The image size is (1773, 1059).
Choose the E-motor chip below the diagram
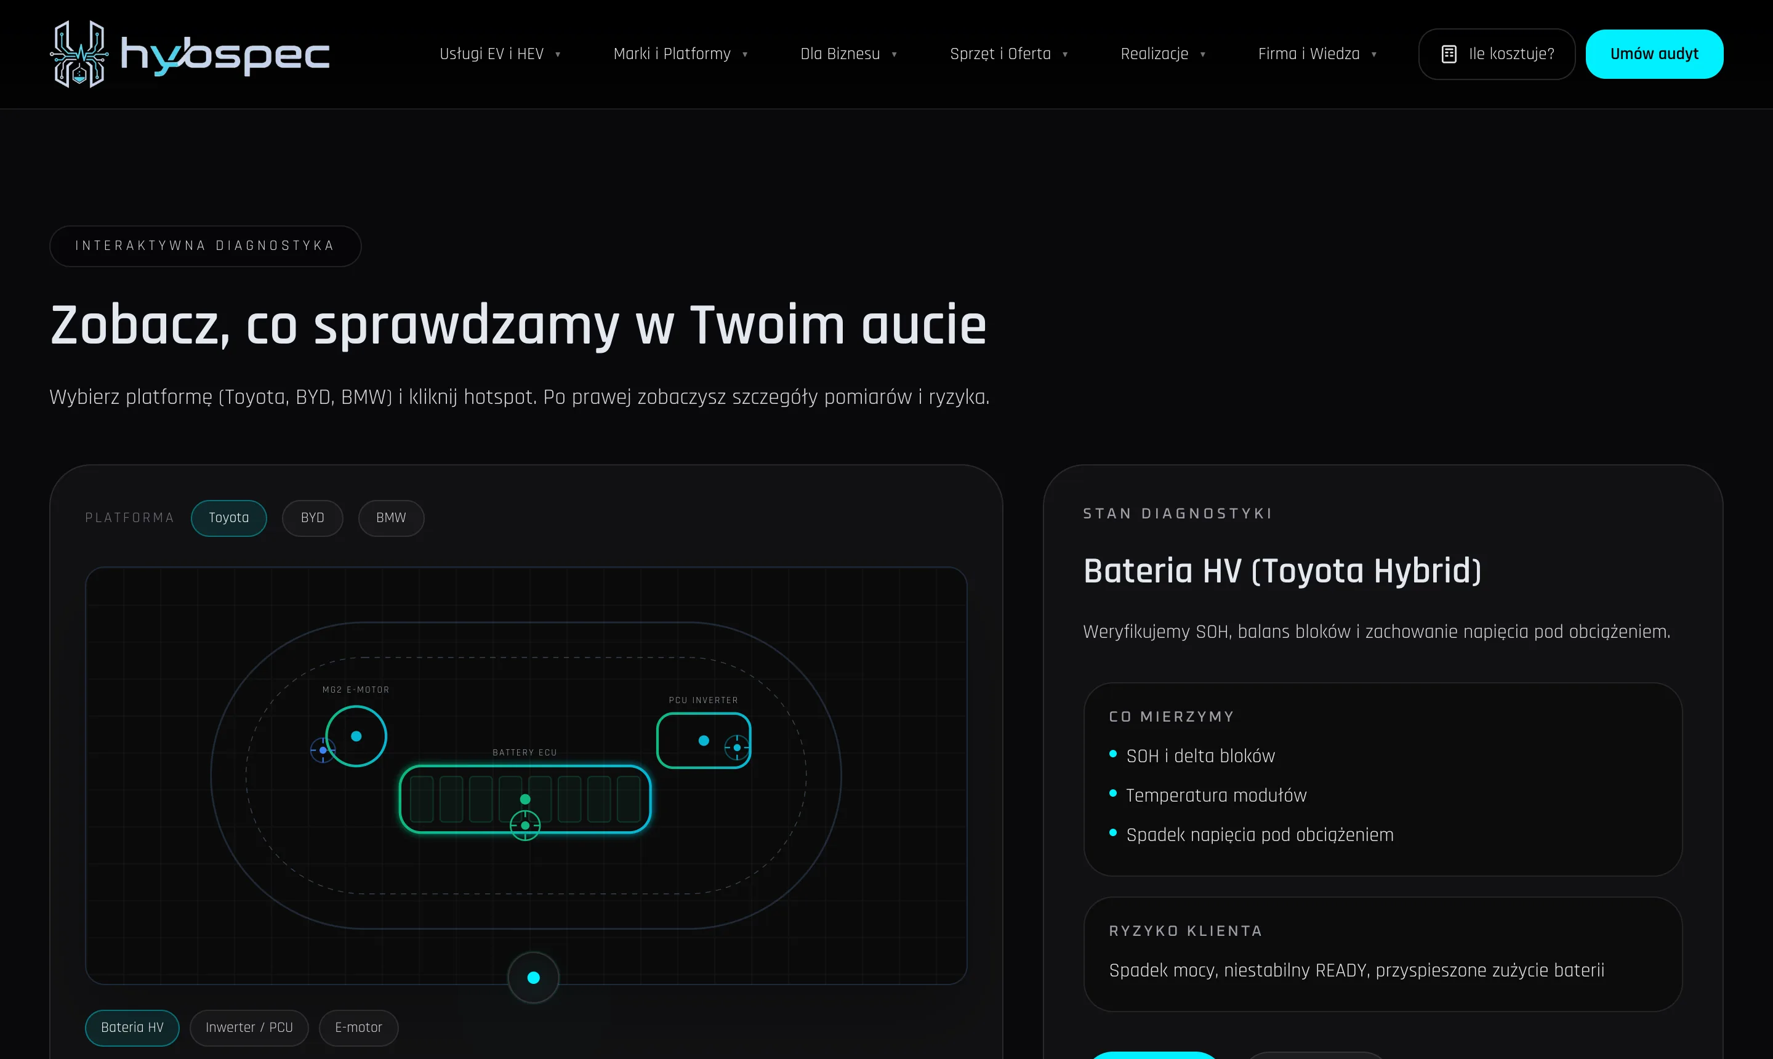[358, 1028]
